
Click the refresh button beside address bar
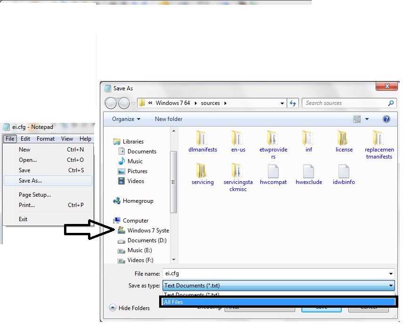point(293,103)
